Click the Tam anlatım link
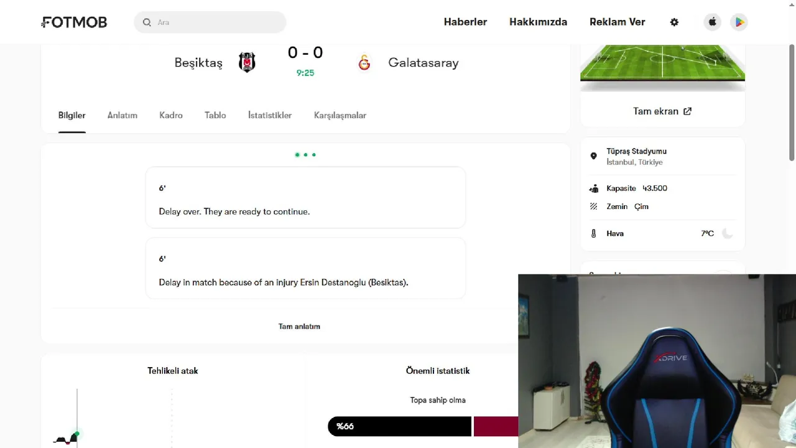The width and height of the screenshot is (796, 448). click(x=299, y=326)
